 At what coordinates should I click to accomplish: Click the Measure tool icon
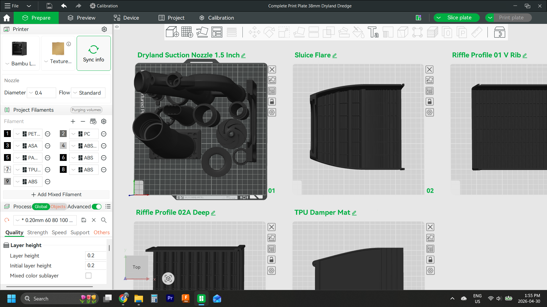[x=477, y=32]
